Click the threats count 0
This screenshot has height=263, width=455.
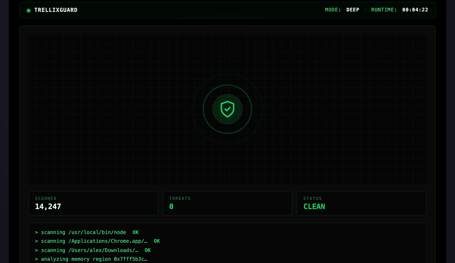(x=171, y=207)
